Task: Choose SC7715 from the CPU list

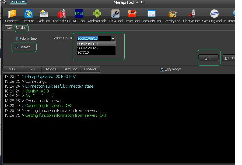Action: pyautogui.click(x=96, y=53)
